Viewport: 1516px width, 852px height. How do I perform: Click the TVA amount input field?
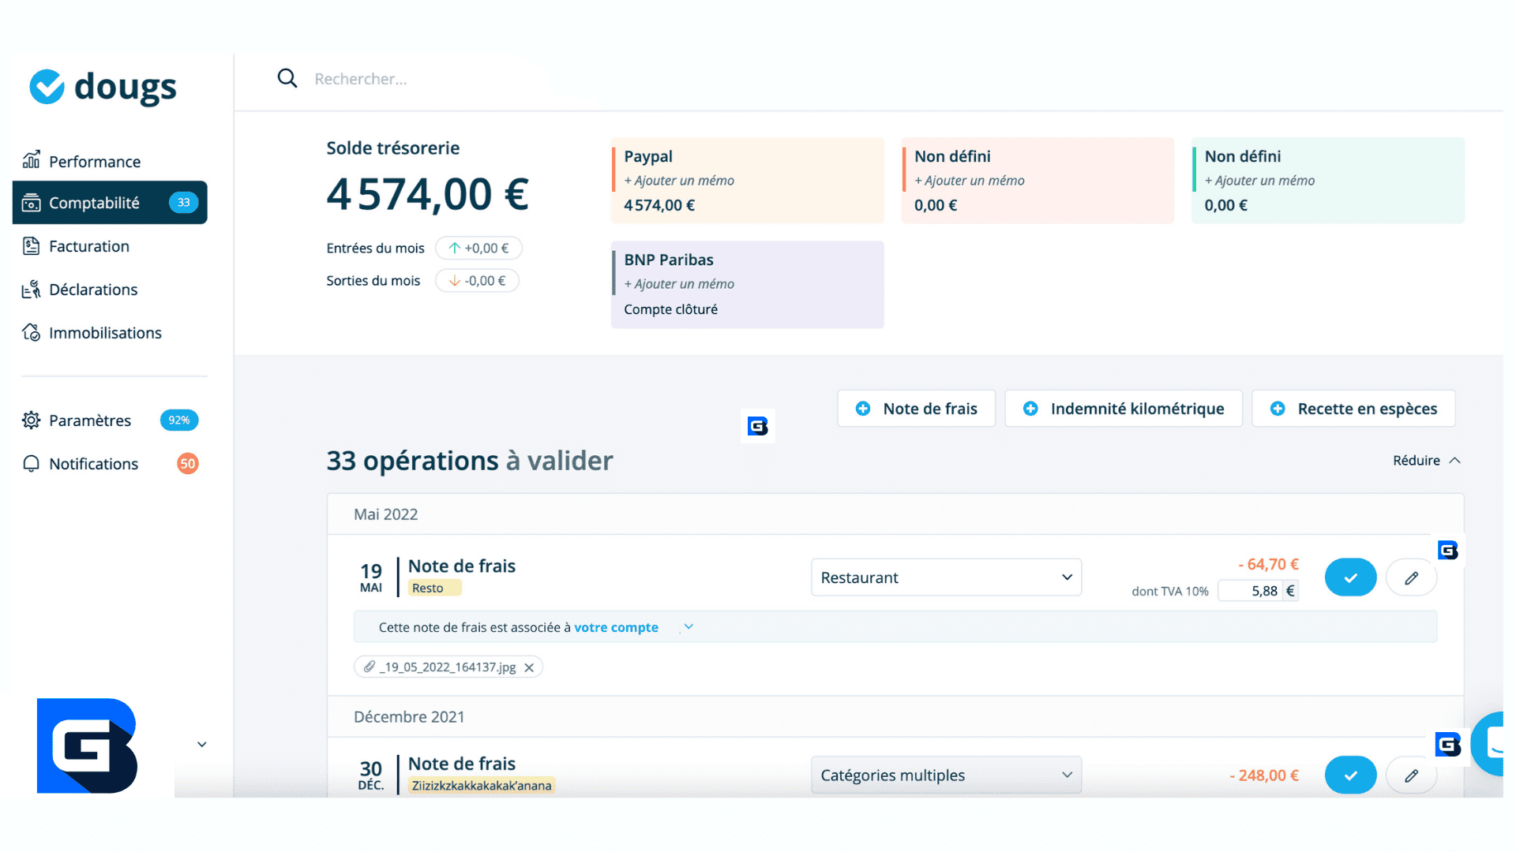tap(1251, 591)
